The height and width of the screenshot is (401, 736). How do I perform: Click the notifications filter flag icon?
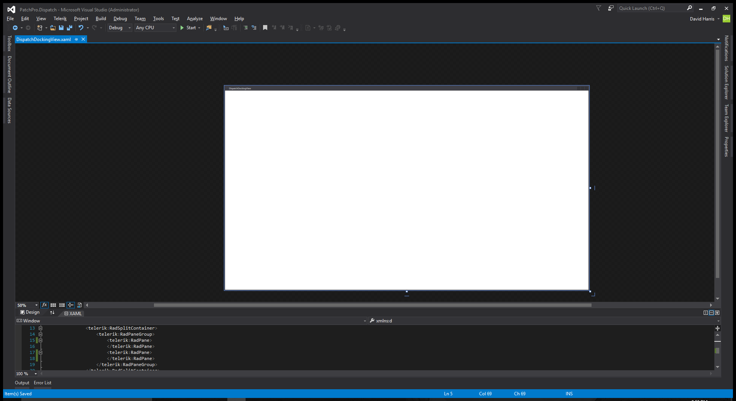coord(598,8)
